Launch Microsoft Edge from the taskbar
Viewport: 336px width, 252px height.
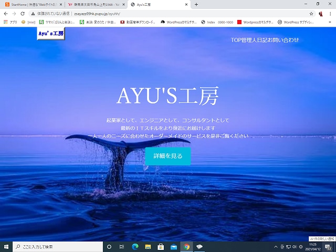135,247
